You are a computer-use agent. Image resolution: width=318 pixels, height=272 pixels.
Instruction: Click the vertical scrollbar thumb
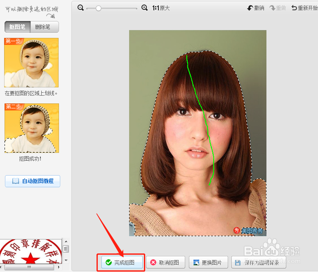click(66, 249)
